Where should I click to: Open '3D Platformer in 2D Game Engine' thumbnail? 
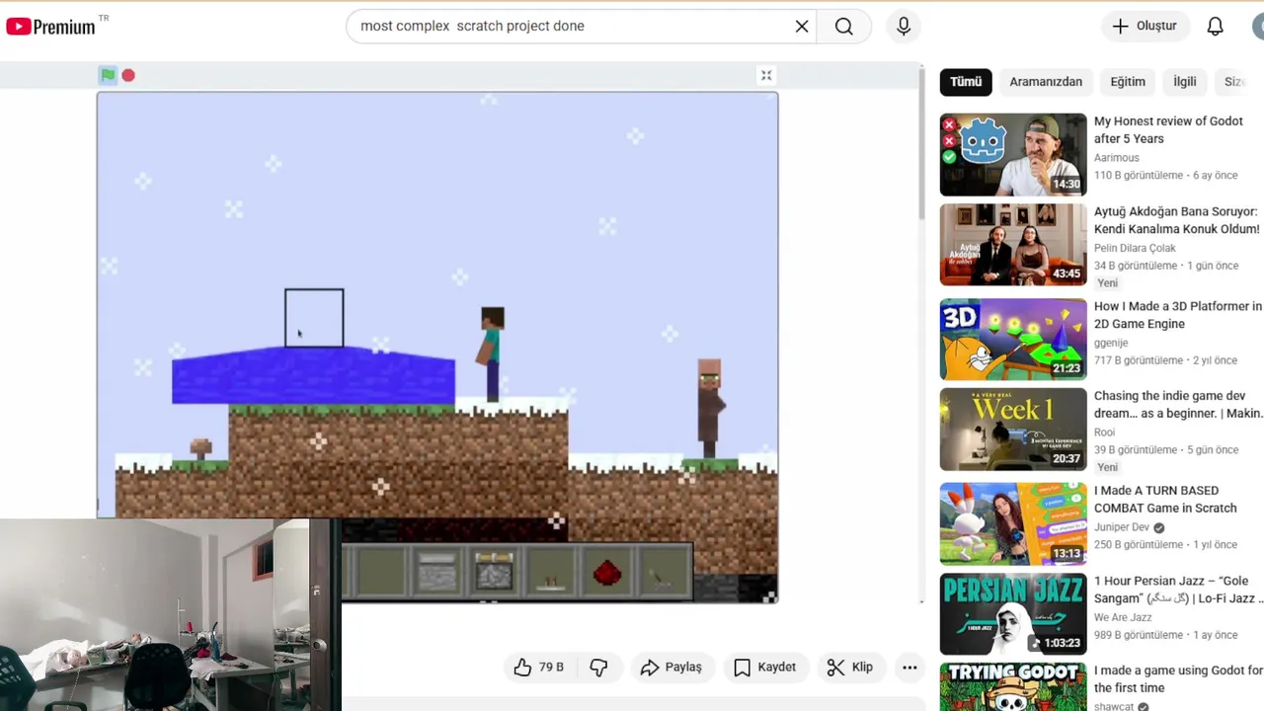(1013, 340)
